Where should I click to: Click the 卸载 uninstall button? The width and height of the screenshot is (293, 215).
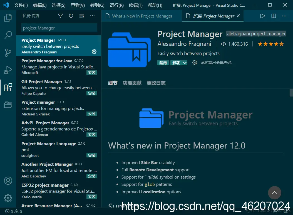(176, 63)
